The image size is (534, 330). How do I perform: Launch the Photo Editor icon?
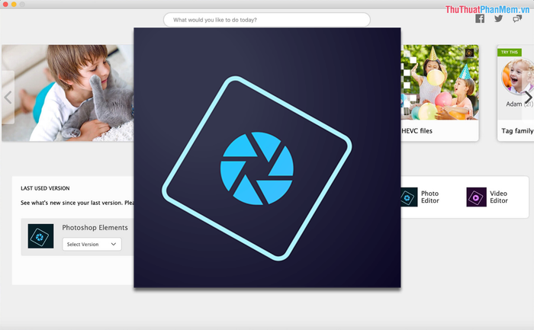pos(409,197)
